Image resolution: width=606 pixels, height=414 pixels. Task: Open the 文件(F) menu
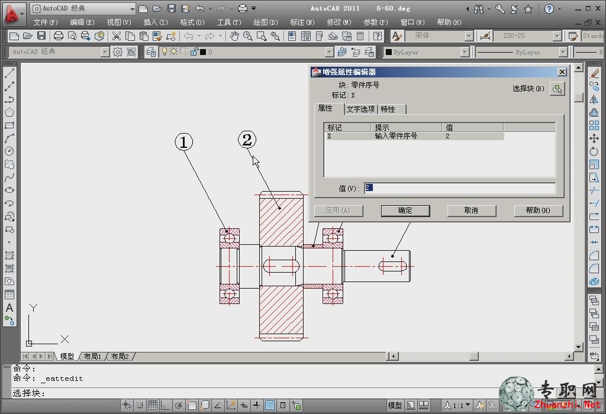tap(46, 22)
